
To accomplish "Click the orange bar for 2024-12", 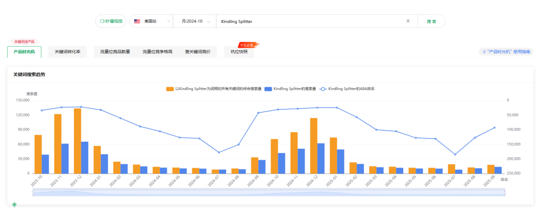I will pos(314,146).
